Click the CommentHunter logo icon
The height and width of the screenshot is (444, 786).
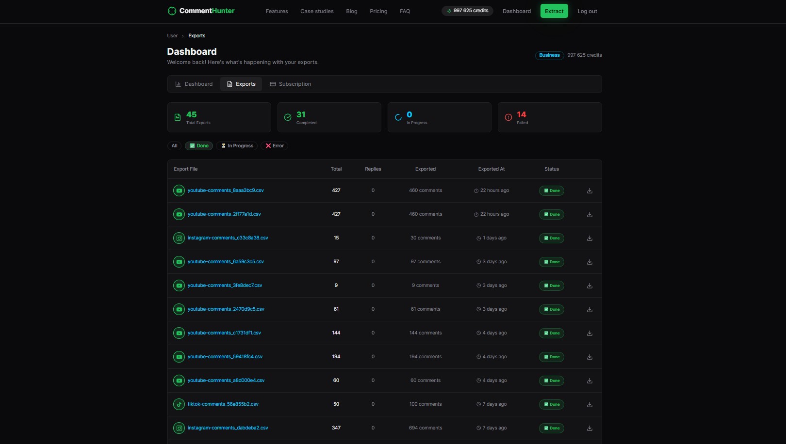(x=172, y=11)
